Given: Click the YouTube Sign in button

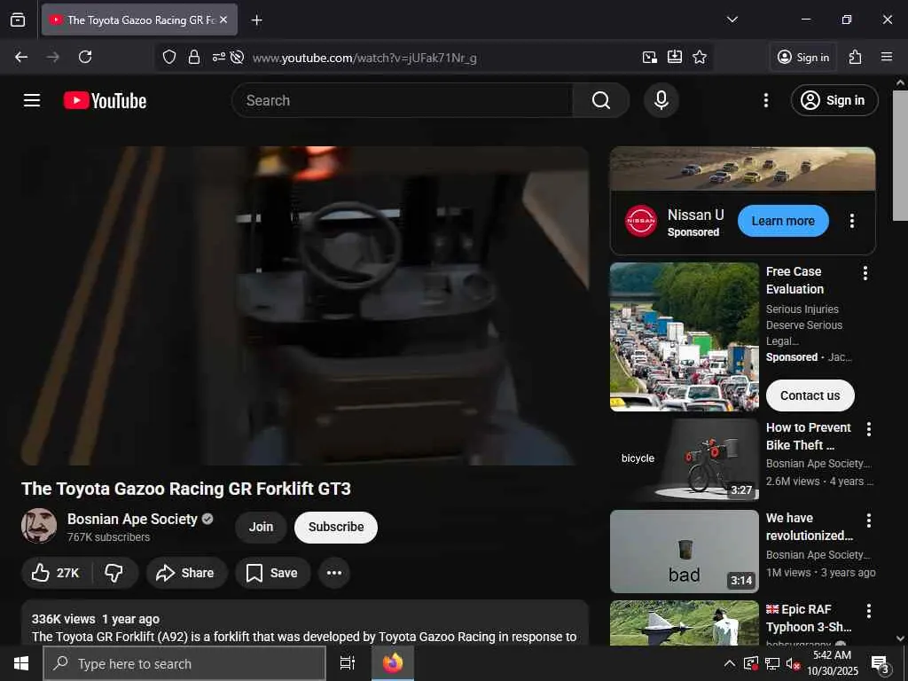Looking at the screenshot, I should [x=834, y=100].
